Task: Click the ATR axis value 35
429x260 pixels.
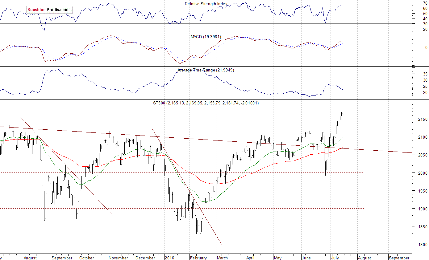Action: 425,74
